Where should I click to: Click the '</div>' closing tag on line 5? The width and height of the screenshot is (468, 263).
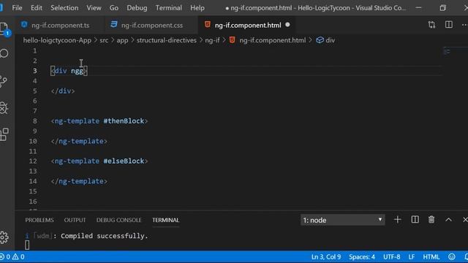tap(63, 91)
